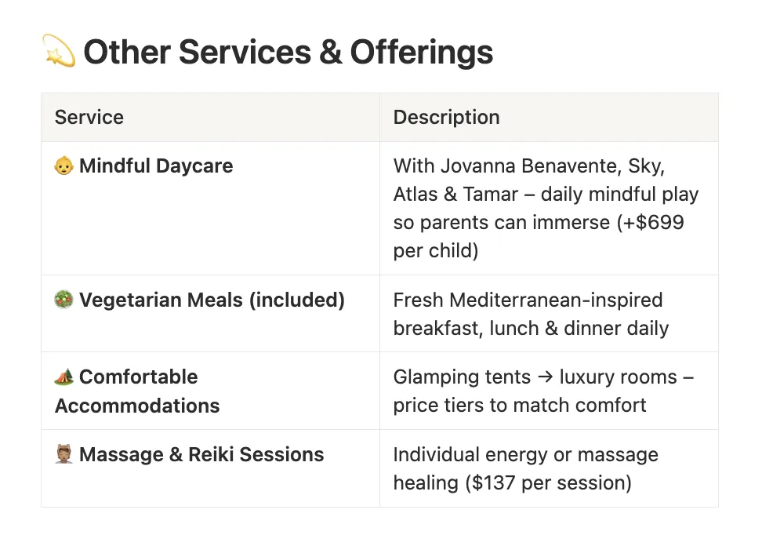Image resolution: width=762 pixels, height=546 pixels.
Task: Click the tent emoji beside Comfortable Accommodations
Action: point(63,377)
